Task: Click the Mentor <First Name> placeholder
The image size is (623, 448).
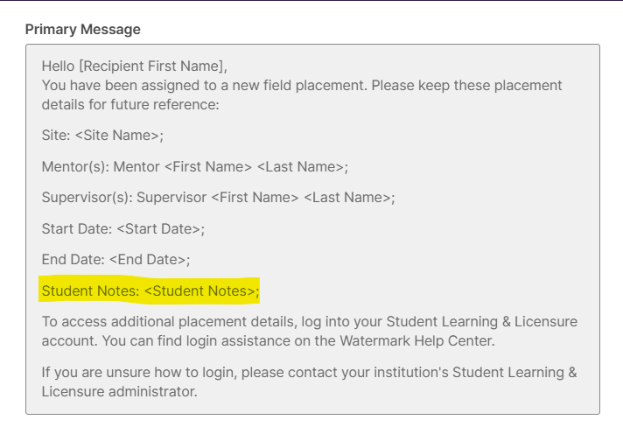Action: coord(207,167)
